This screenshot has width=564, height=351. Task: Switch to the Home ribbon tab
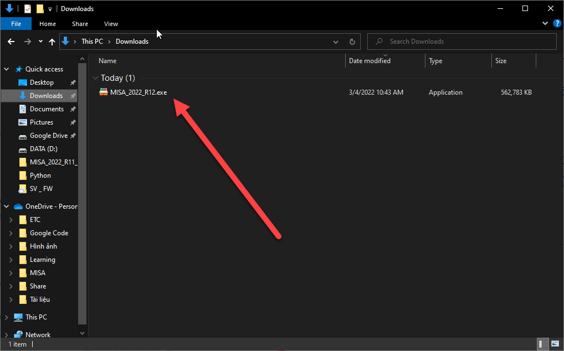[48, 24]
